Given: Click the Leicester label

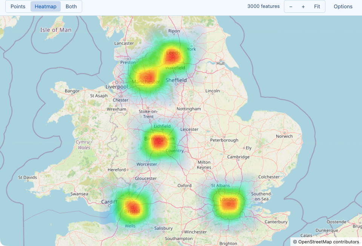Looking at the screenshot, I should (x=189, y=129).
